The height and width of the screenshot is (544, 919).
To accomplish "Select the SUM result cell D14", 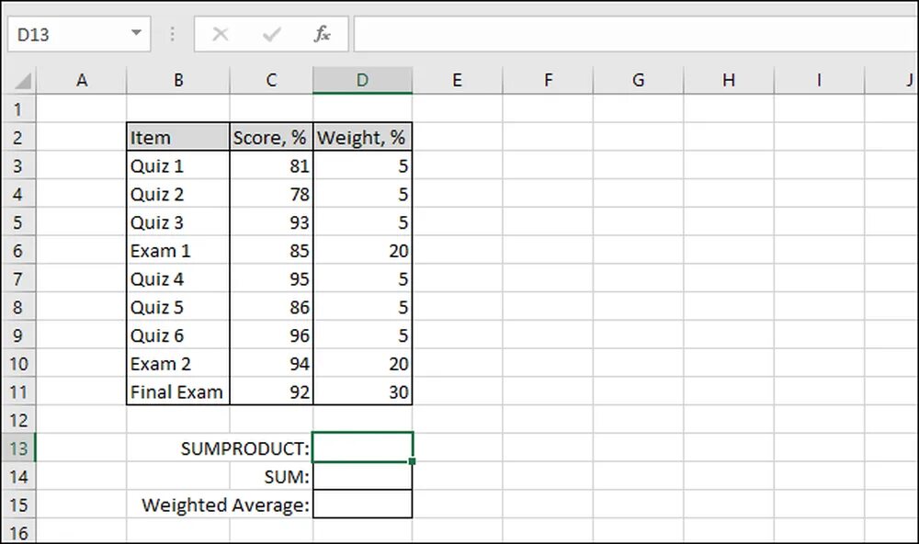I will (363, 476).
